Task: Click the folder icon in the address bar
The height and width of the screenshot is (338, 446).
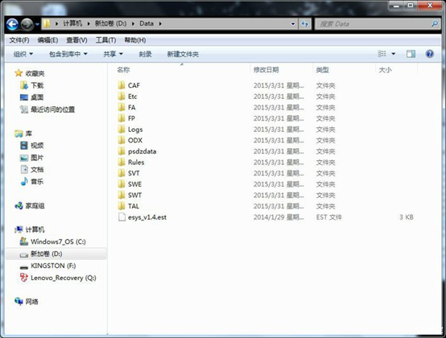Action: [x=47, y=24]
